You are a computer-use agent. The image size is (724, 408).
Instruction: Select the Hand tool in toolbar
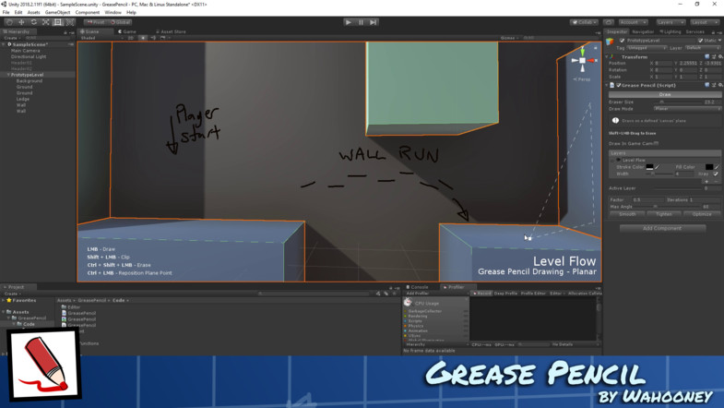[x=9, y=22]
